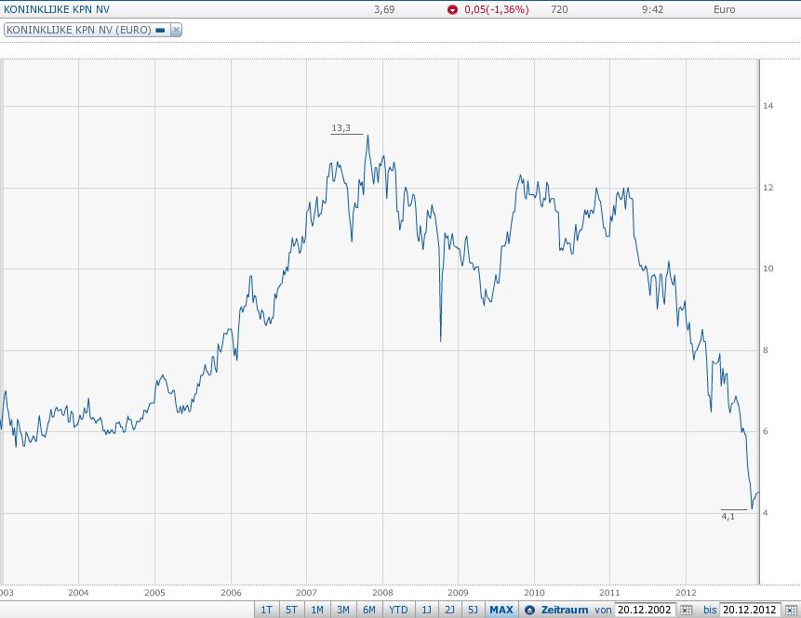Select the 5T time range
Image resolution: width=801 pixels, height=618 pixels.
(x=291, y=610)
